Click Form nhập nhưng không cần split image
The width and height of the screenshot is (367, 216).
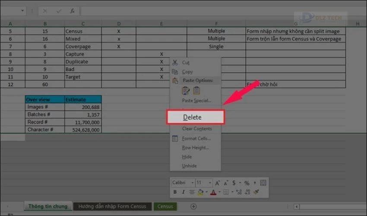(x=296, y=31)
